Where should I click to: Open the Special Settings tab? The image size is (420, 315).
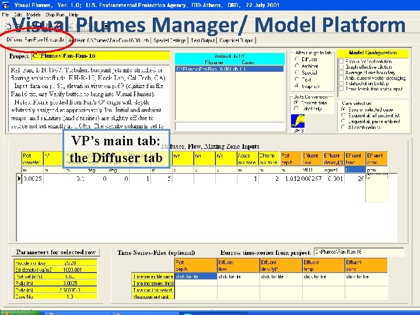pyautogui.click(x=170, y=40)
